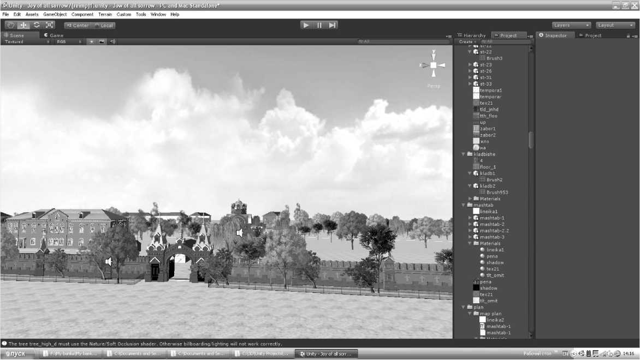Toggle scene audio speaker button
Image resolution: width=640 pixels, height=360 pixels.
[x=112, y=41]
